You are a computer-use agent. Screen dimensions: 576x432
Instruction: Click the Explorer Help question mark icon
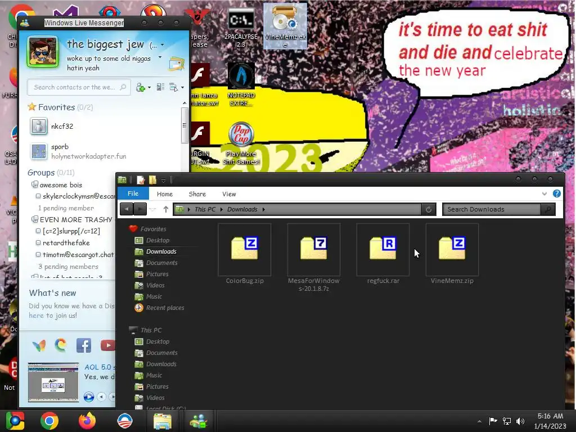click(557, 193)
